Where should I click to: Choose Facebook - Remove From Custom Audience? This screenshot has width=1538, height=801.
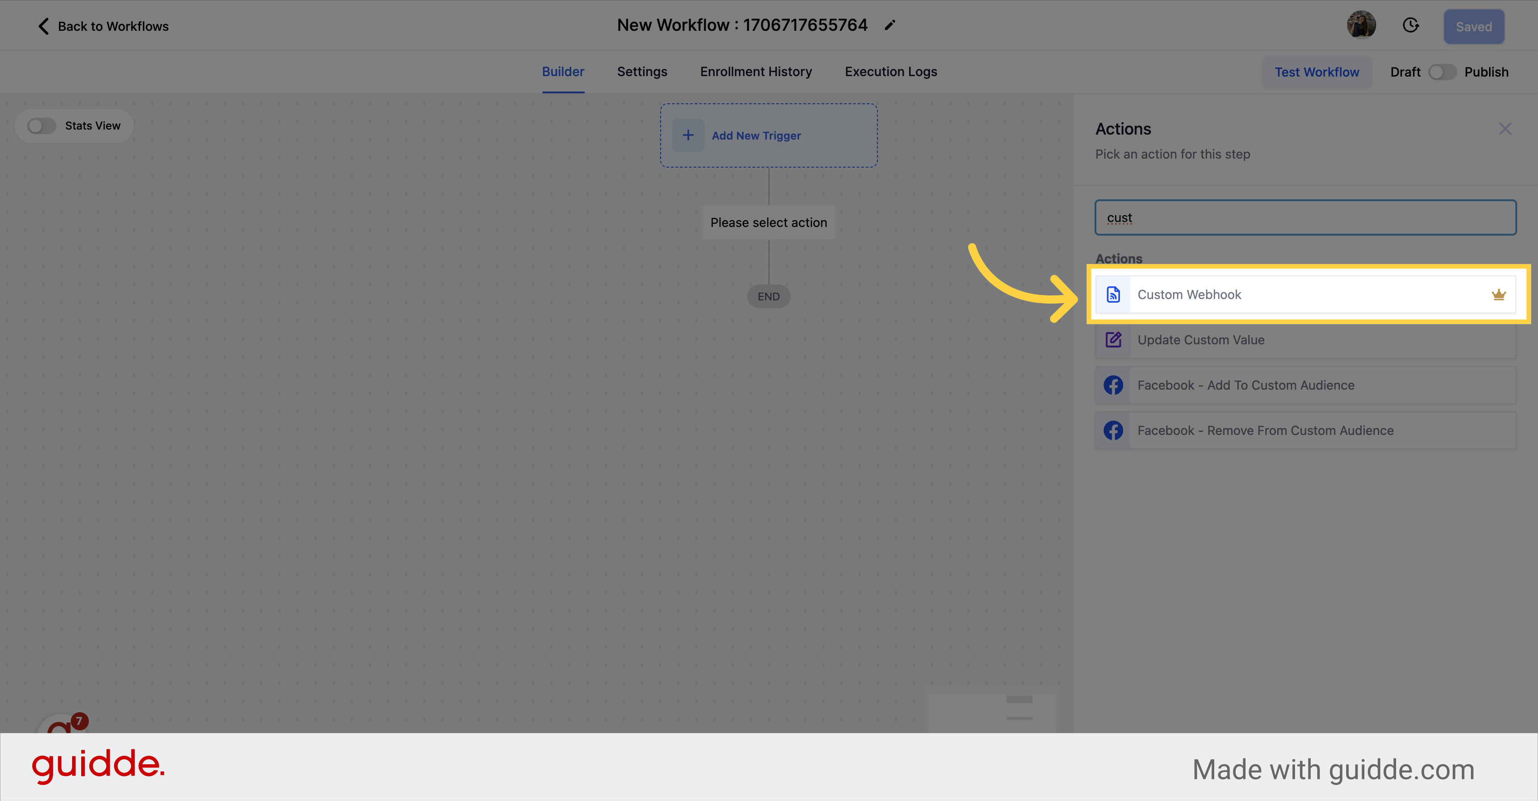coord(1305,430)
